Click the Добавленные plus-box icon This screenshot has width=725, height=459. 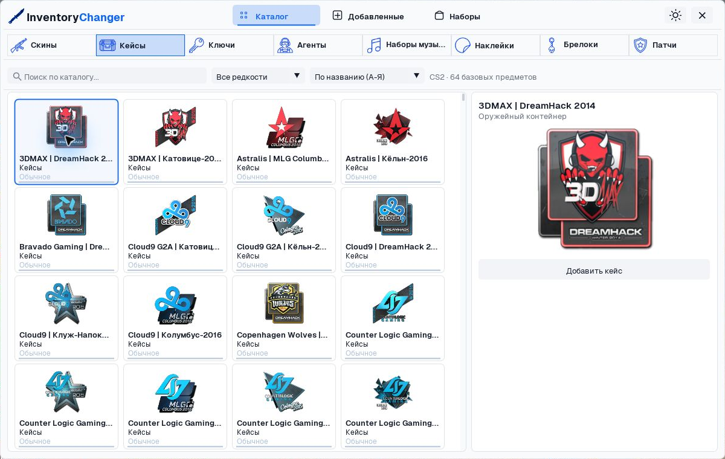click(338, 16)
